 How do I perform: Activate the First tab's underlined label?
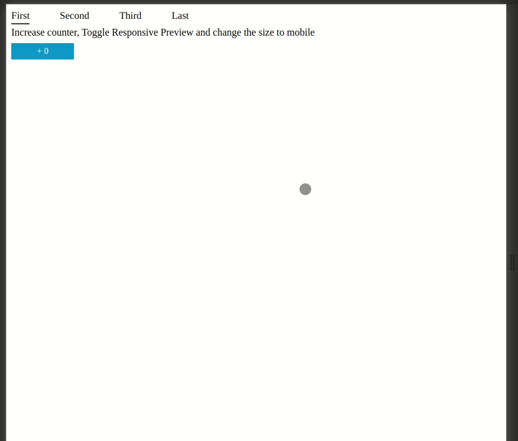tap(20, 16)
